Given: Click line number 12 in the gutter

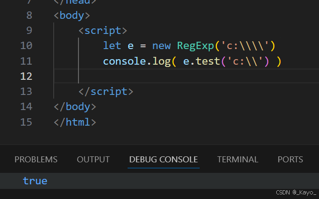Looking at the screenshot, I should [26, 77].
